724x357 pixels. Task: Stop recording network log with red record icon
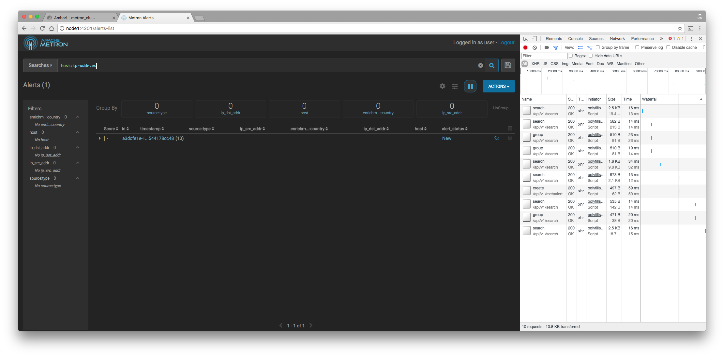coord(525,48)
